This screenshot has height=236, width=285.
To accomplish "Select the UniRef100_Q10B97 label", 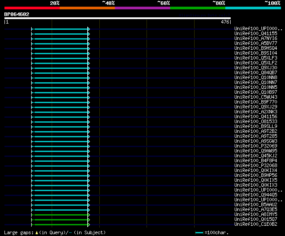I will click(256, 92).
